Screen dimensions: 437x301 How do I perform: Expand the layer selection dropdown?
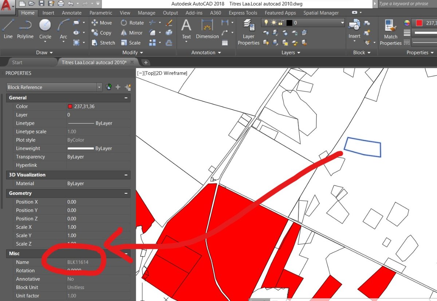[342, 23]
